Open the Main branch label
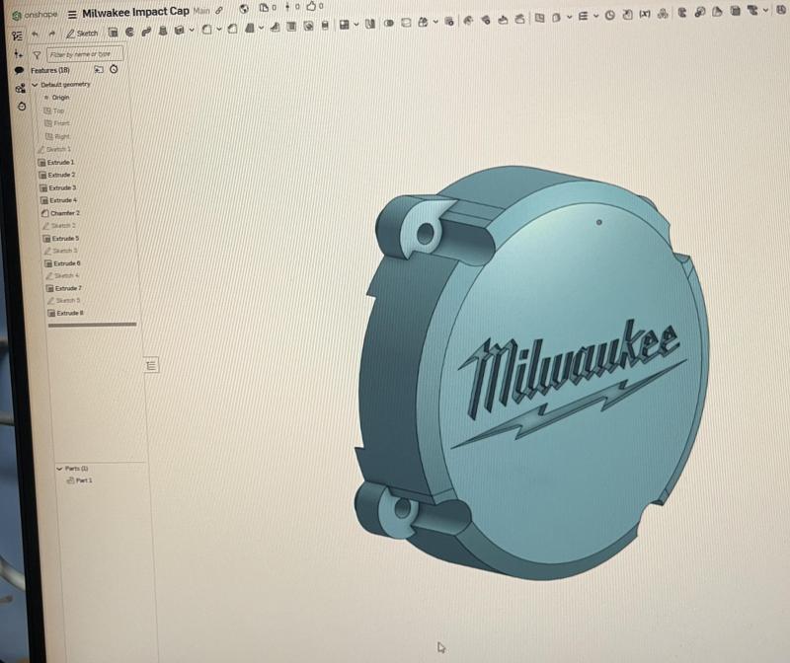This screenshot has width=790, height=663. pos(201,10)
